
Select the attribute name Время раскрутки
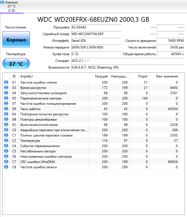click(33, 87)
